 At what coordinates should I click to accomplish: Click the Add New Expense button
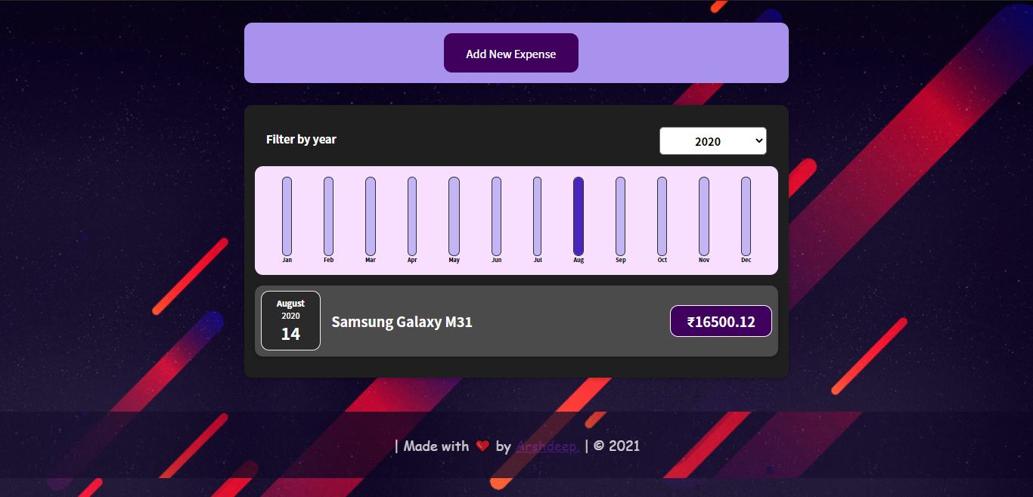pyautogui.click(x=510, y=54)
